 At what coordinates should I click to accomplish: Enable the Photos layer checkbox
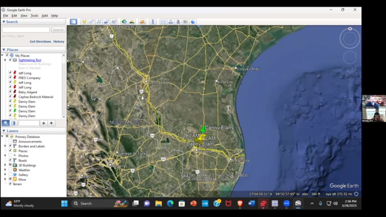[10, 156]
